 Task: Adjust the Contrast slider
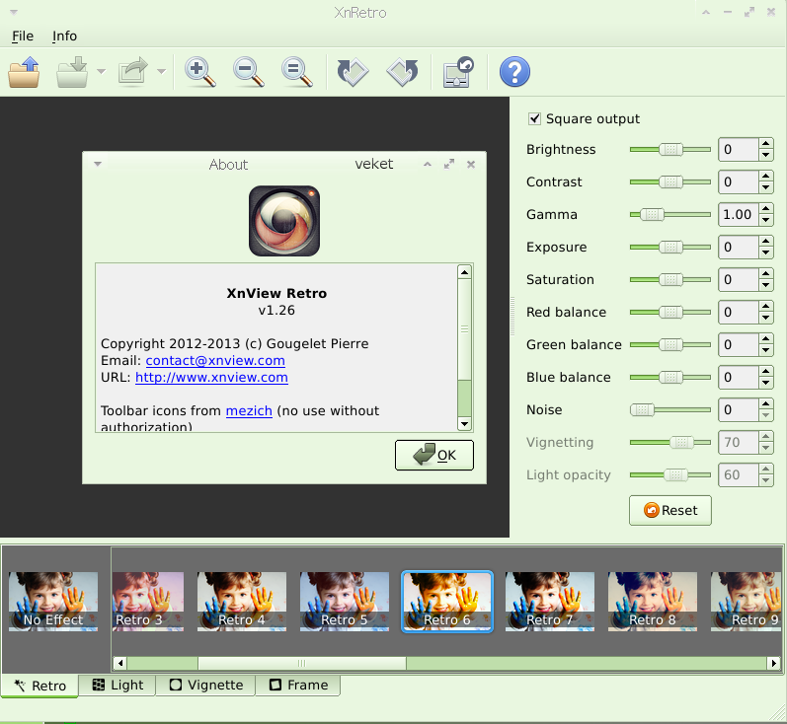point(670,182)
